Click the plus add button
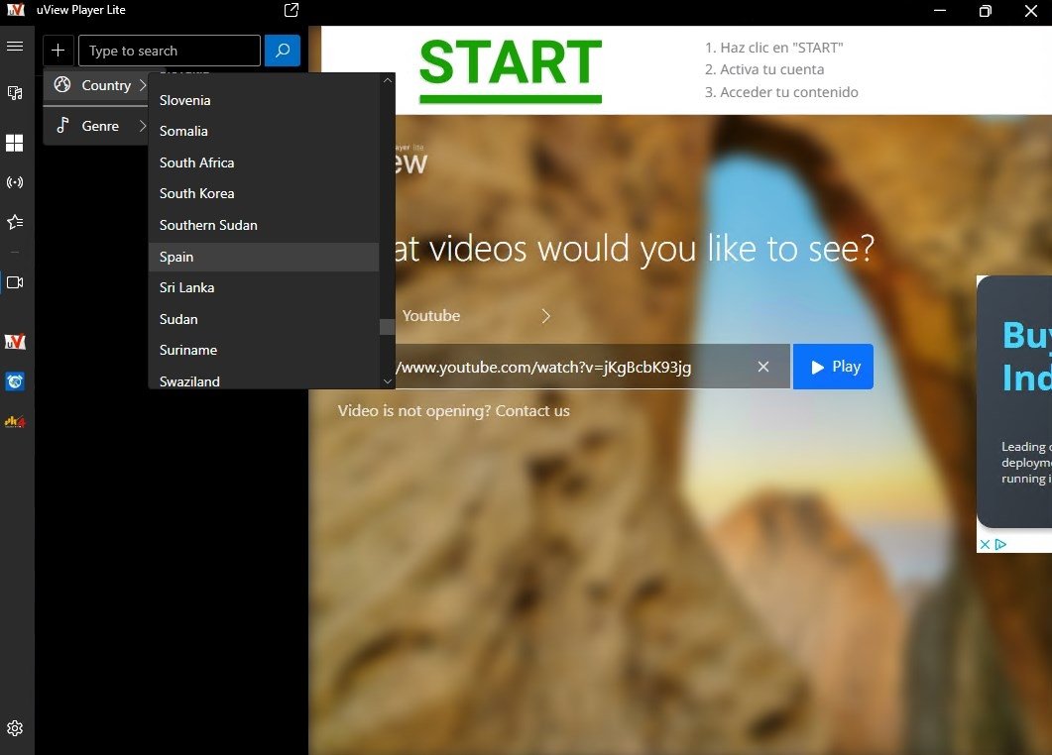 tap(58, 51)
